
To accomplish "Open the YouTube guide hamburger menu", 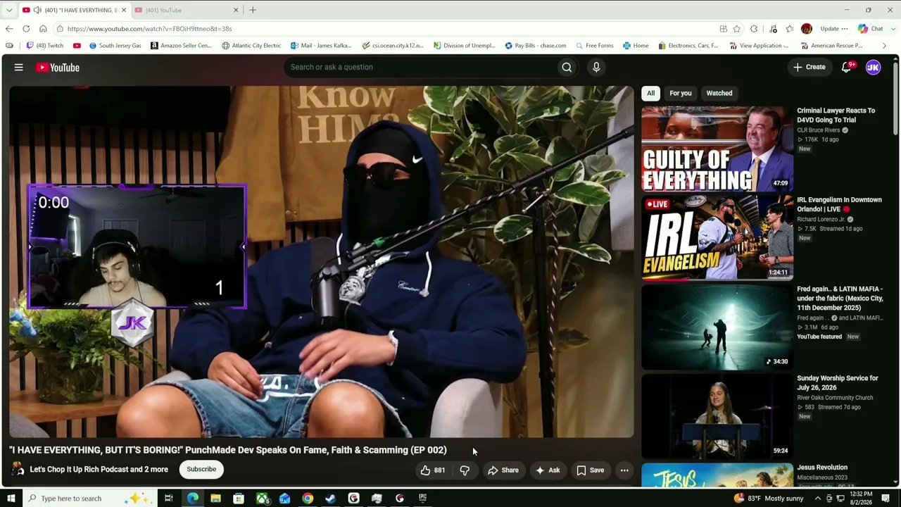I will coord(19,68).
